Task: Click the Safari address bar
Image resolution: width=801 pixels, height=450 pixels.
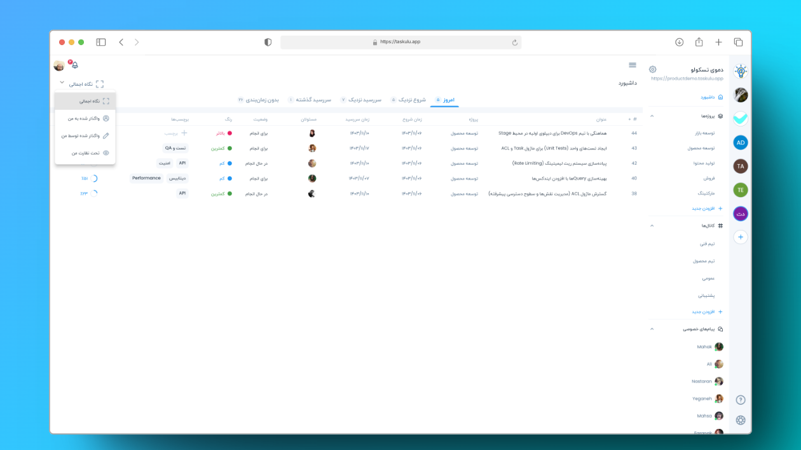Action: 400,42
